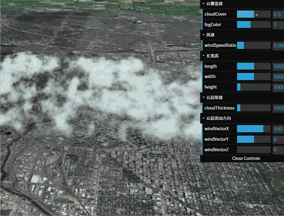Click the length label
The image size is (284, 216).
(210, 66)
